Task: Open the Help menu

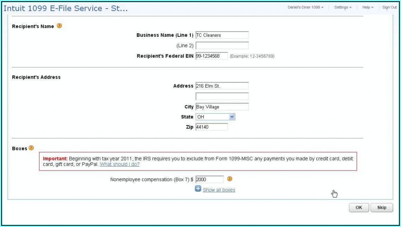Action: (x=368, y=7)
